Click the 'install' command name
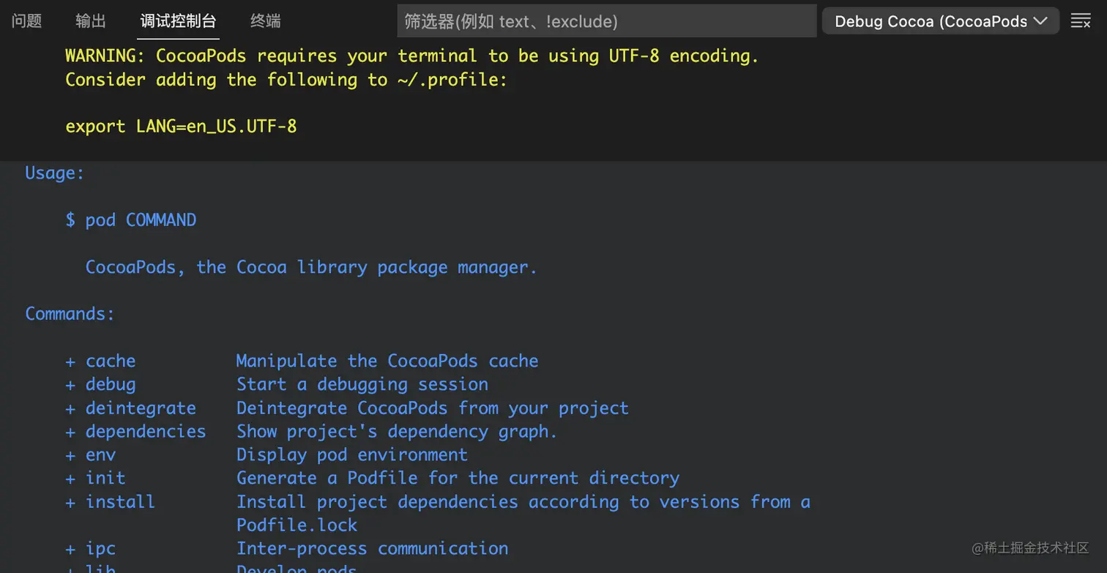1107x573 pixels. (120, 502)
